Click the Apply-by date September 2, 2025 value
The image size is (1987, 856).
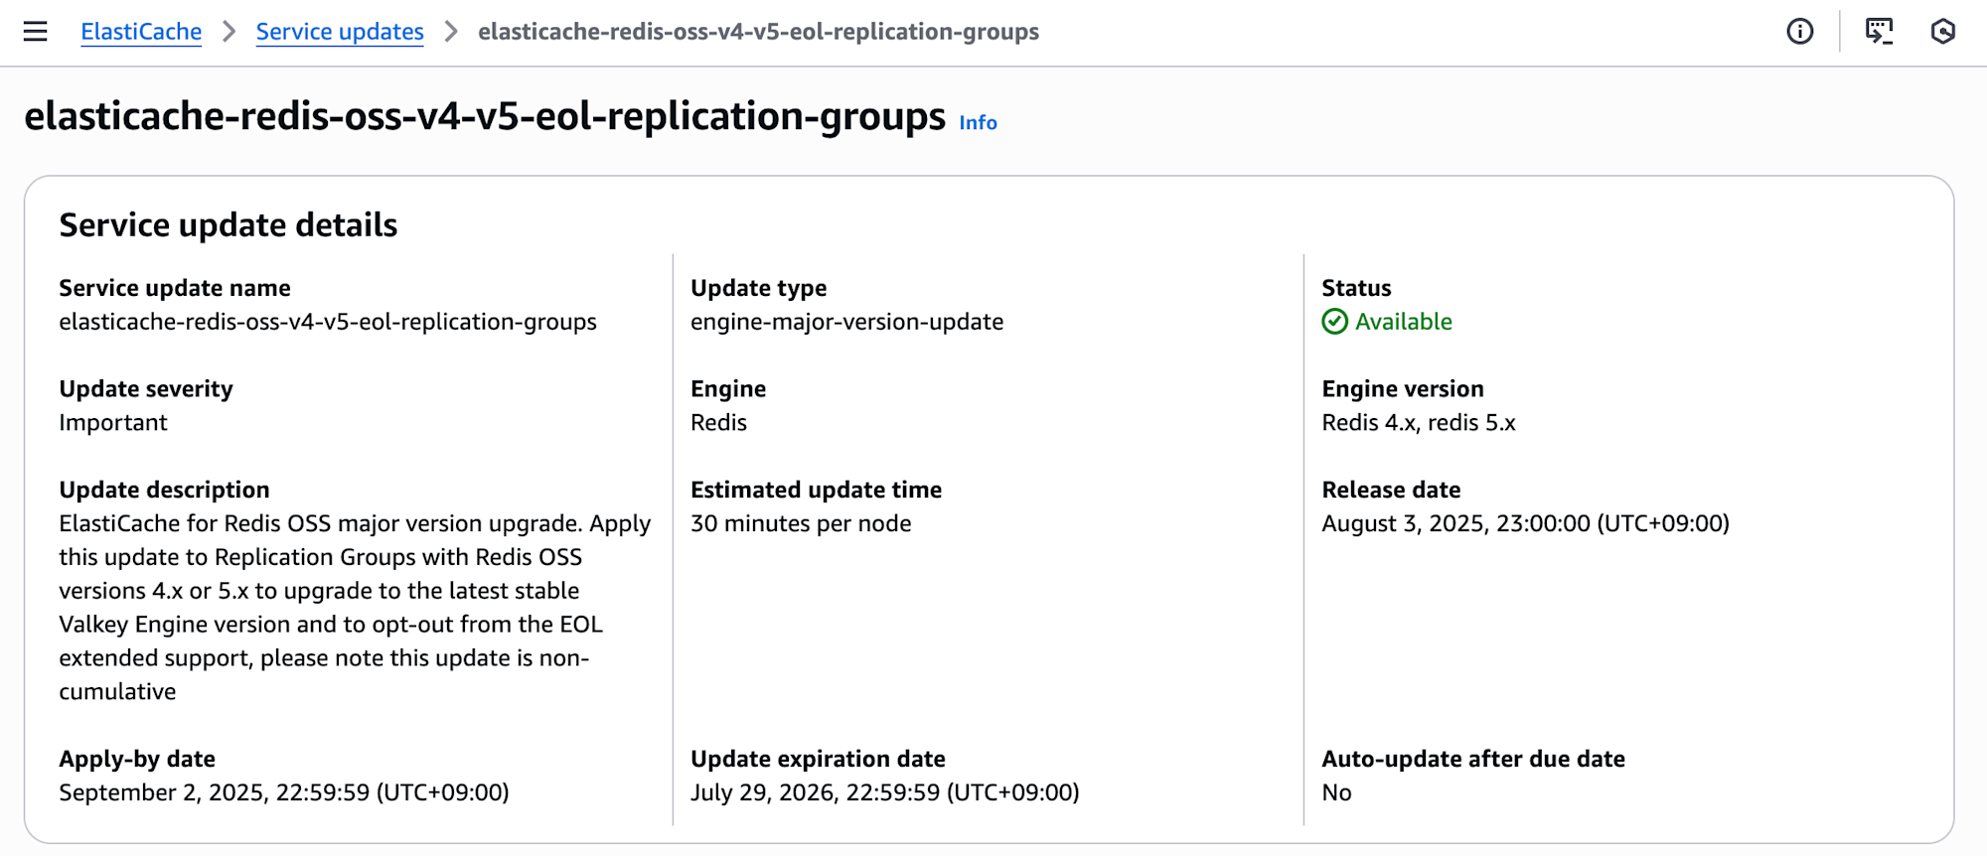coord(284,792)
